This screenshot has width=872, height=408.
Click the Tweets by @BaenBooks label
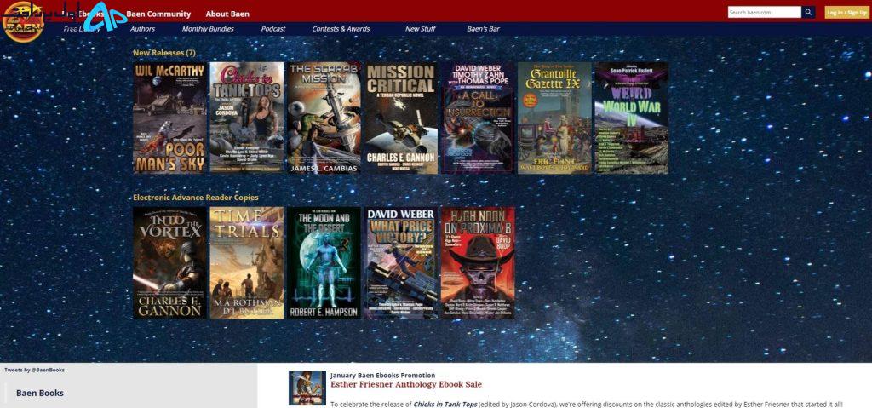coord(34,370)
